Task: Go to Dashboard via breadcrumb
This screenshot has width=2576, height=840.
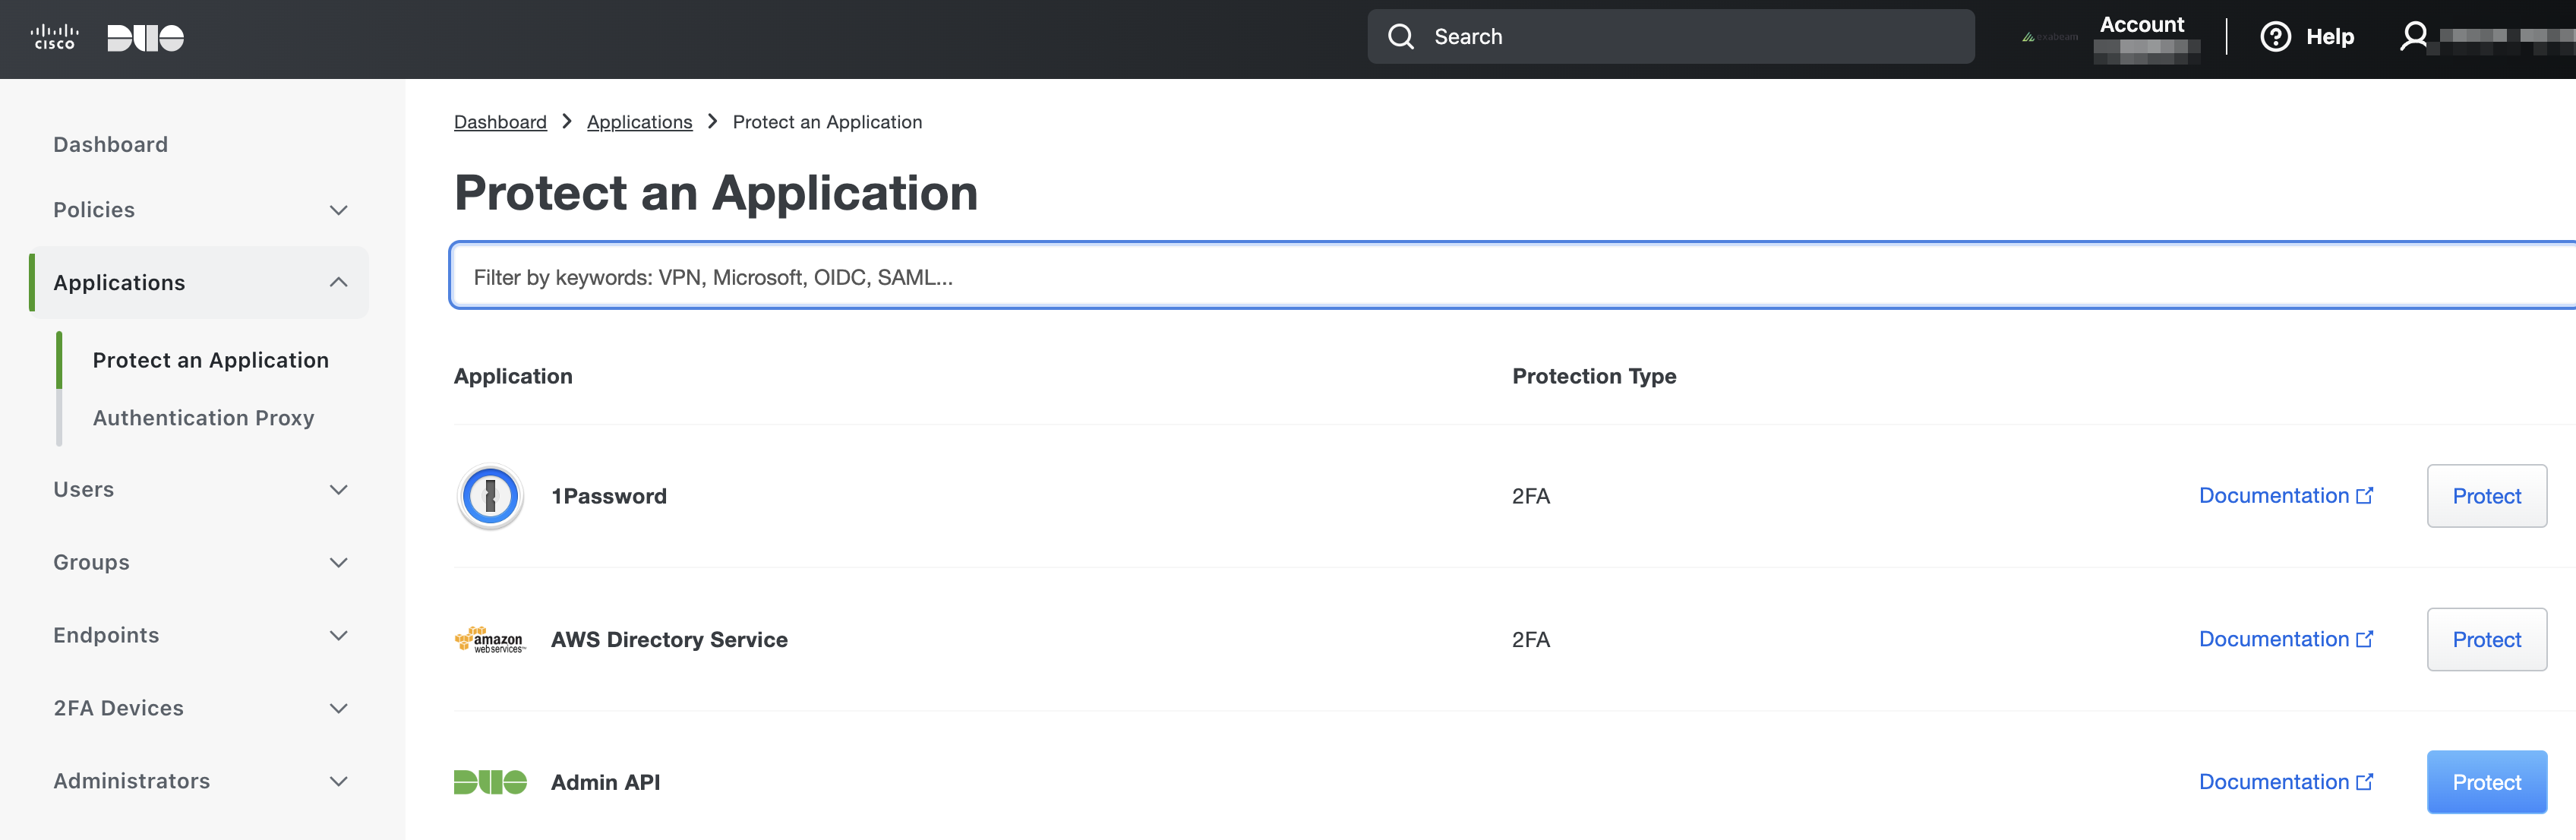Action: pos(500,122)
